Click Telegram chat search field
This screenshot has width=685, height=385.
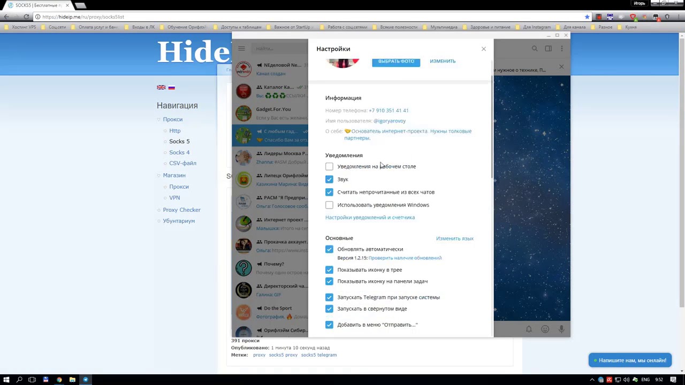pyautogui.click(x=278, y=49)
